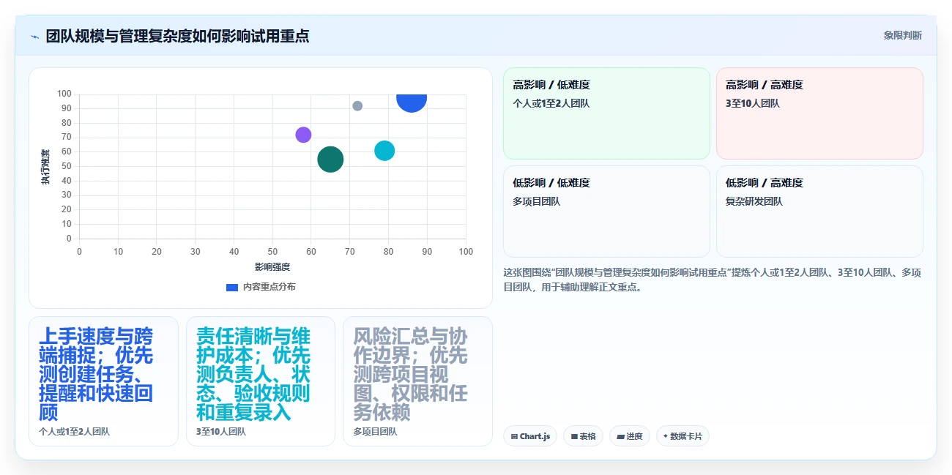952x475 pixels.
Task: Click the 象限判断 label in header
Action: (x=902, y=35)
